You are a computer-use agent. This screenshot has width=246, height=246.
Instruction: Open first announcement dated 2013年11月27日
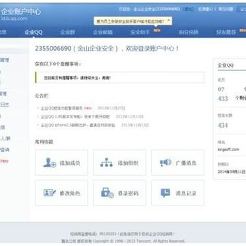[x=61, y=108]
